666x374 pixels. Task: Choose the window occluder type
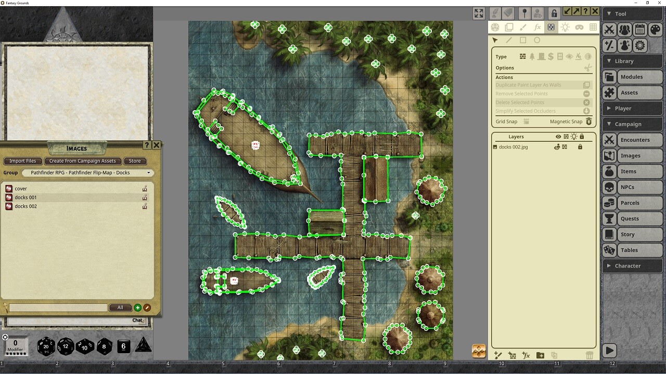tap(560, 57)
